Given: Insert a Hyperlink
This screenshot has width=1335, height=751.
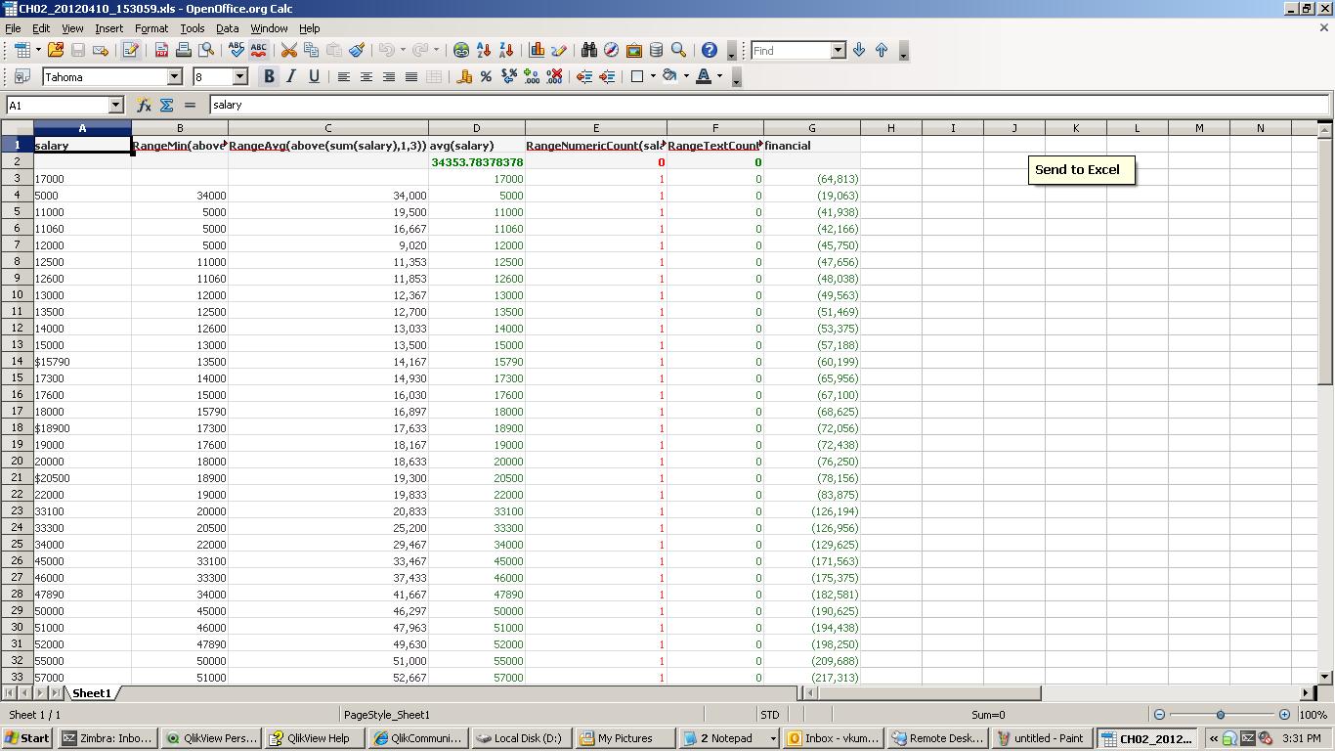Looking at the screenshot, I should click(461, 50).
